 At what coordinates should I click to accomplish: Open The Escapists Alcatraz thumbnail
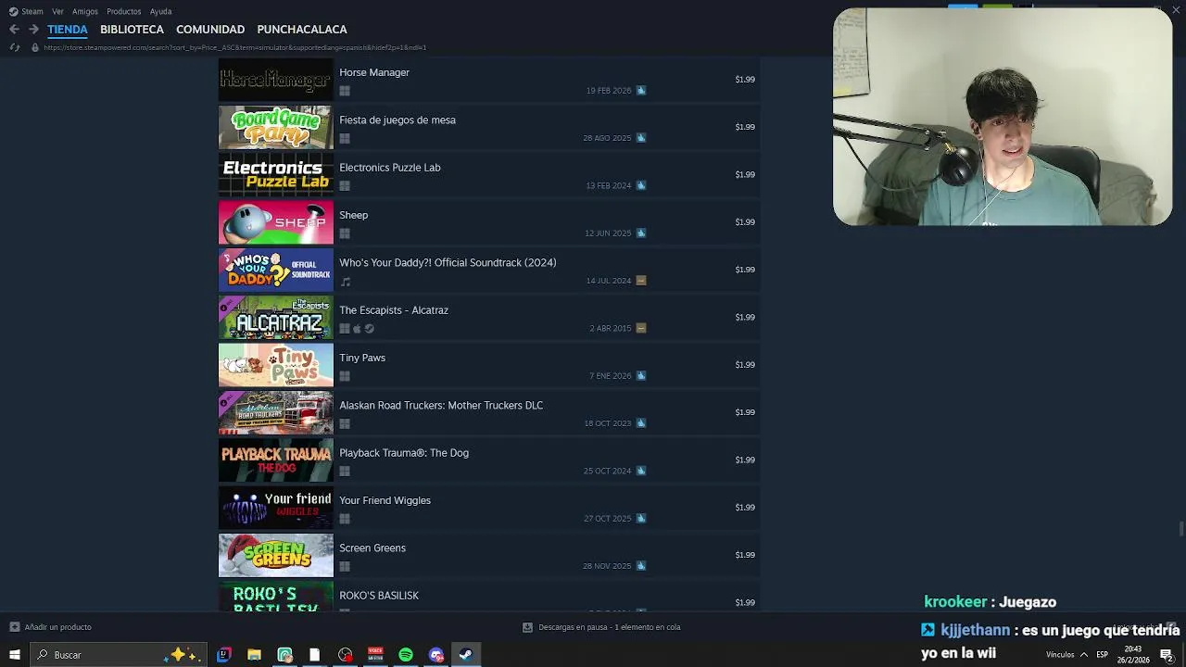[276, 318]
